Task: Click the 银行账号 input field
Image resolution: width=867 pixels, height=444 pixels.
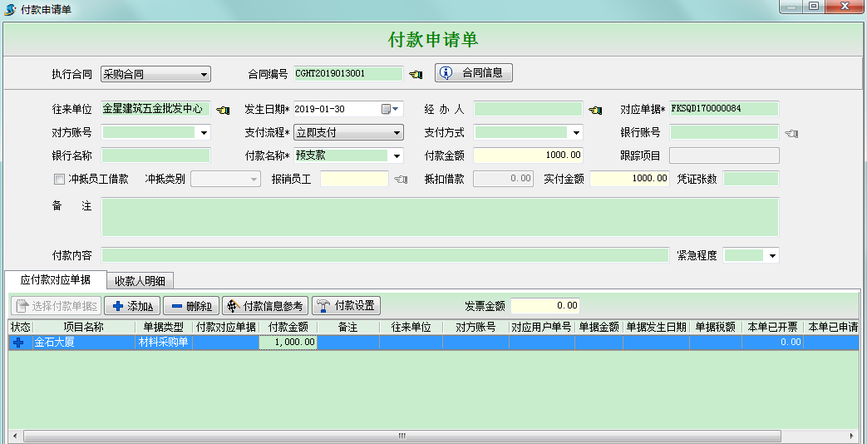Action: pos(724,133)
